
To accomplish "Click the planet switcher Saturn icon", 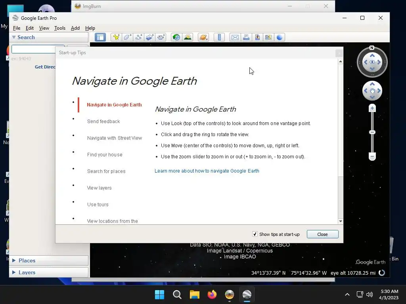I will pyautogui.click(x=203, y=37).
